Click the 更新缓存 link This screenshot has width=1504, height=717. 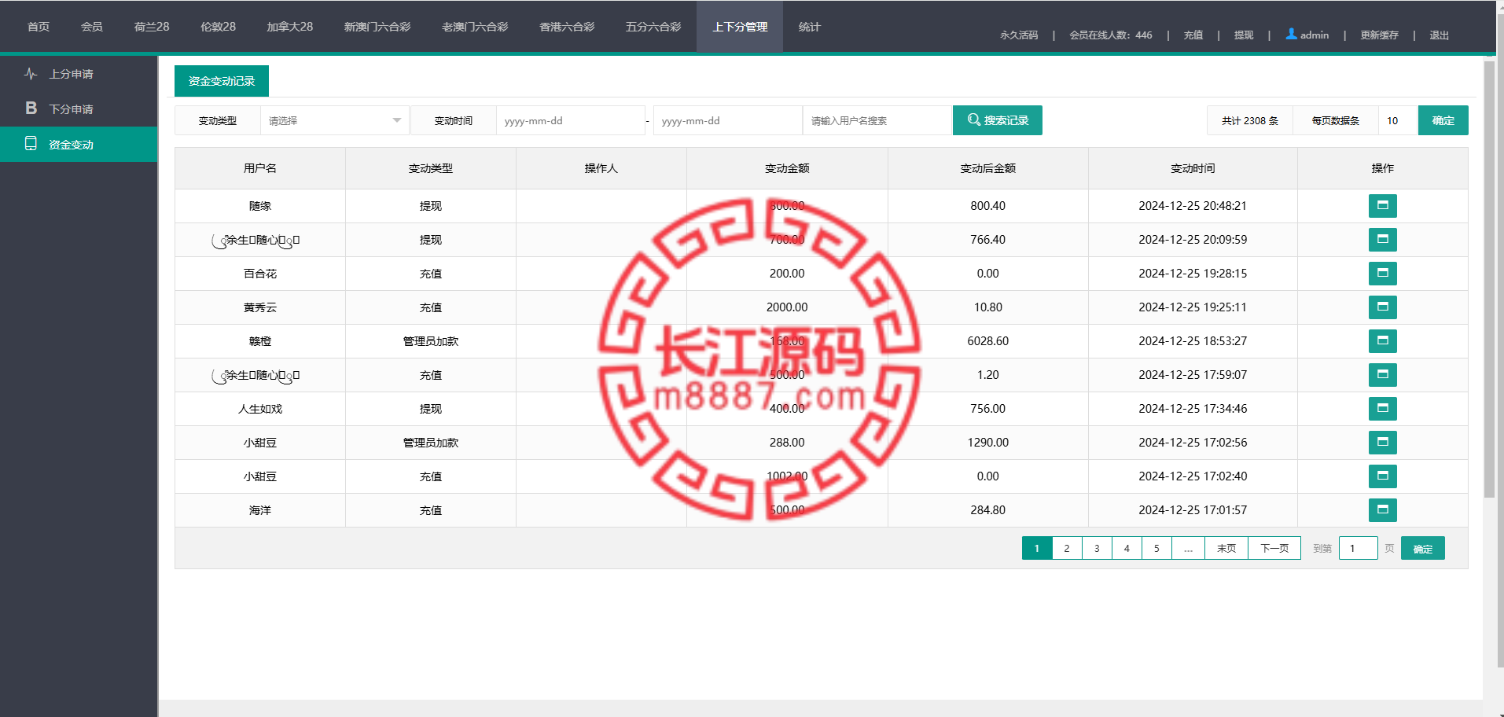(x=1379, y=35)
